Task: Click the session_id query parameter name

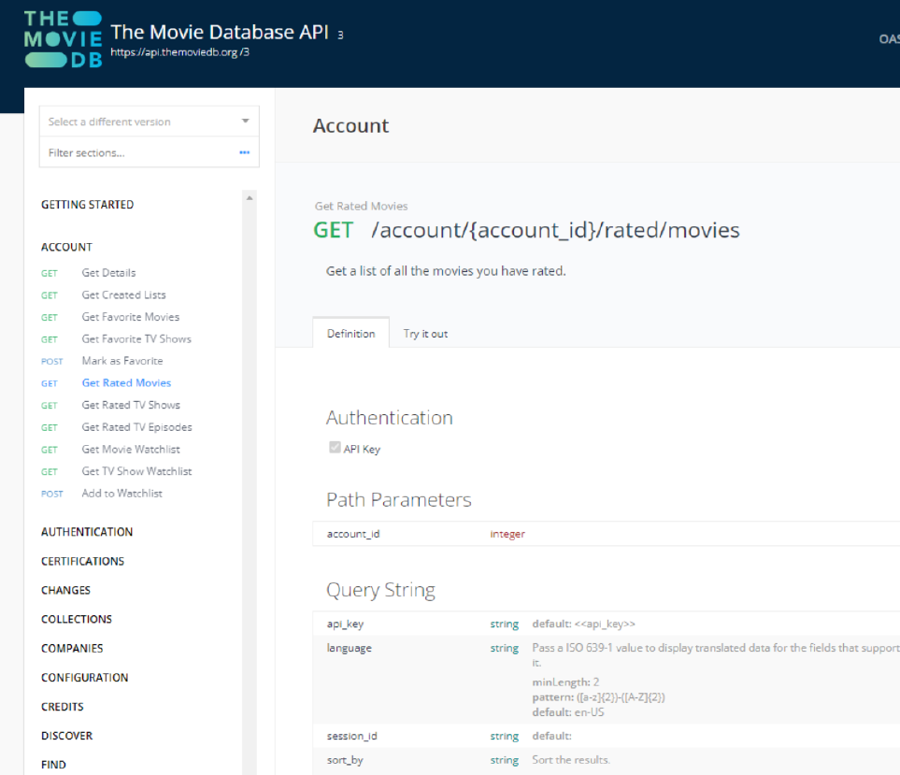Action: [x=351, y=736]
